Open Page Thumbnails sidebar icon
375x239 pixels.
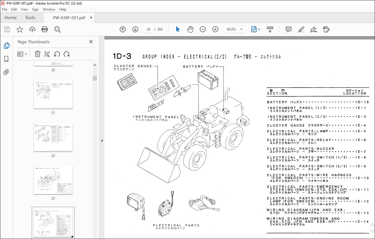tap(6, 46)
